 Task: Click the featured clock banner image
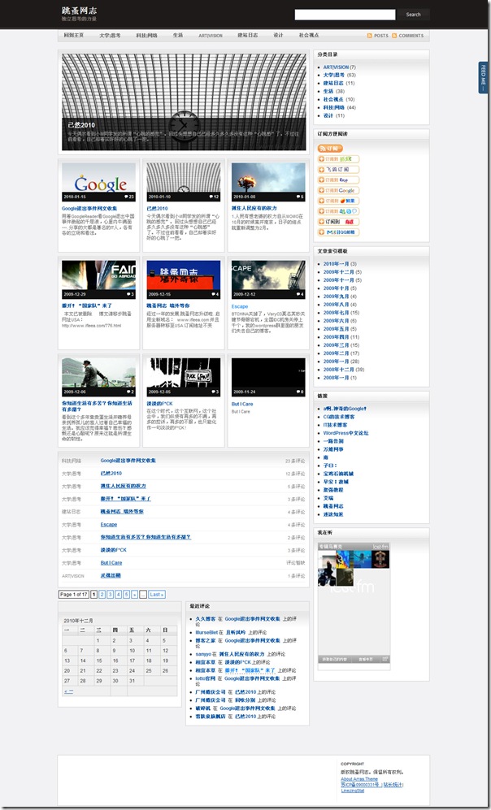[x=184, y=102]
